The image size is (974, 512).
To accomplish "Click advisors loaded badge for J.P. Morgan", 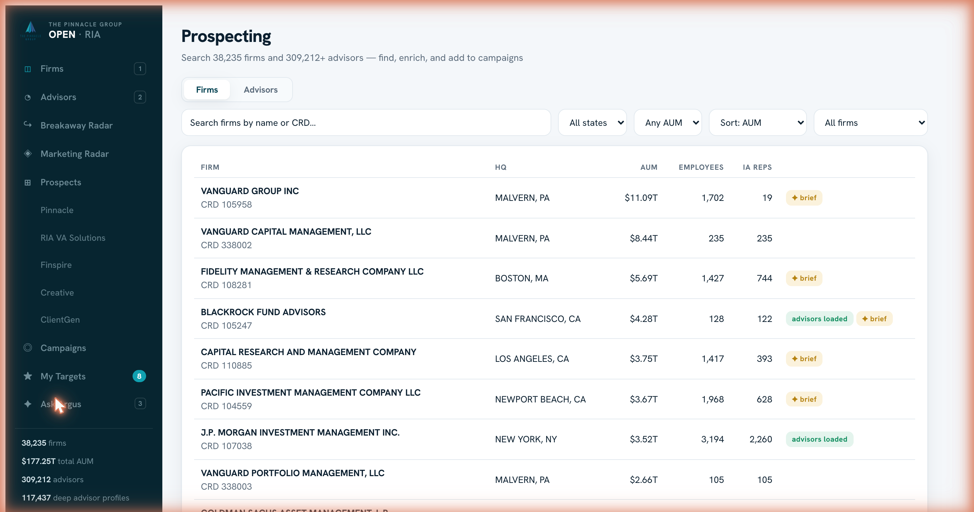I will click(x=819, y=439).
